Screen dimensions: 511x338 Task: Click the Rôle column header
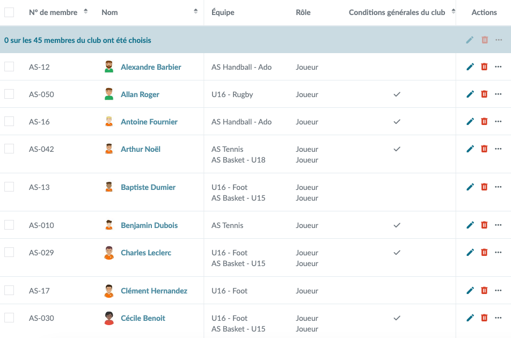303,12
